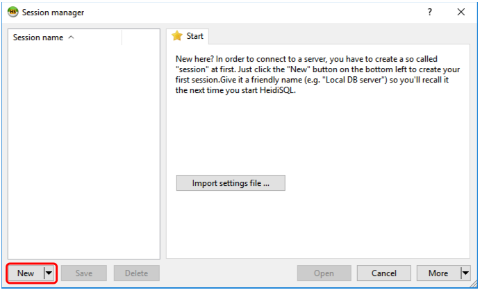
Task: Click the empty second column header
Action: [141, 37]
